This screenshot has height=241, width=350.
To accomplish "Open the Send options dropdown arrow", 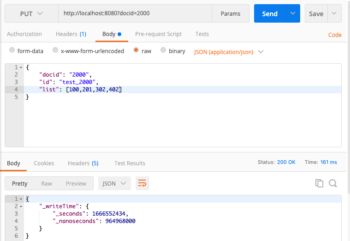I will (x=293, y=13).
